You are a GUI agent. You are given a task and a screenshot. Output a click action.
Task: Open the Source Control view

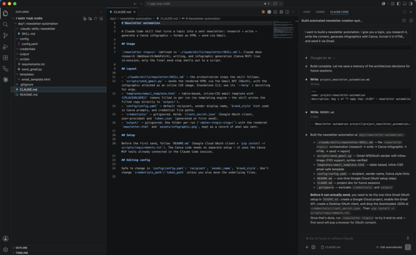5,36
